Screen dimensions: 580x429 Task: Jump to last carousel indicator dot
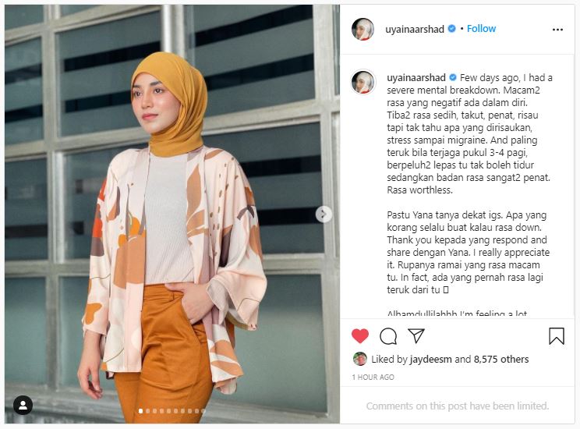pyautogui.click(x=203, y=411)
